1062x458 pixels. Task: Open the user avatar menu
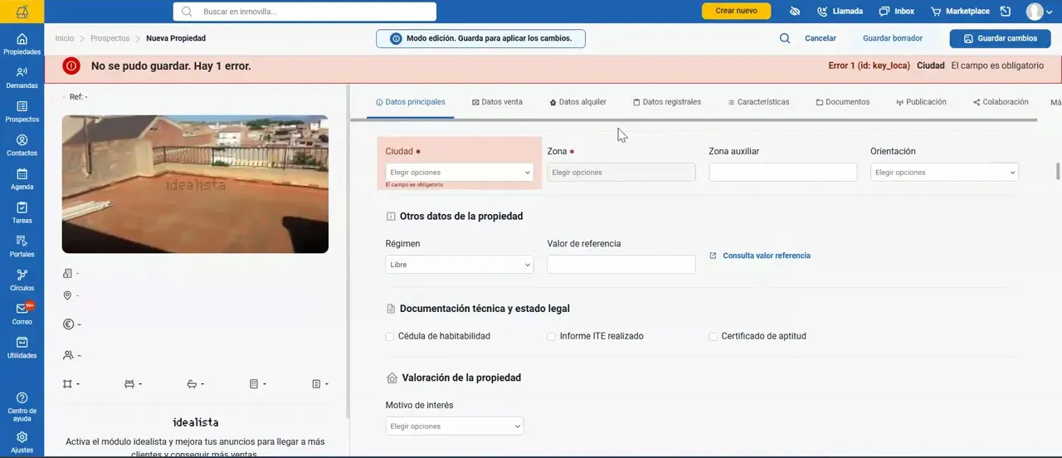[x=1039, y=12]
